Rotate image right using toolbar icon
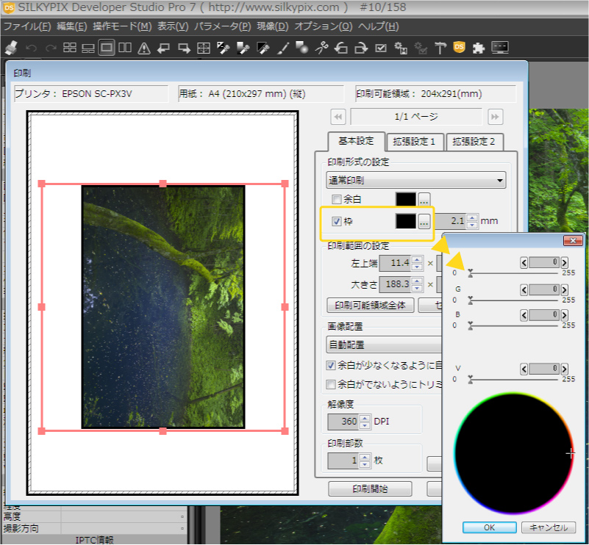Screen dimensions: 589x545 (x=361, y=48)
